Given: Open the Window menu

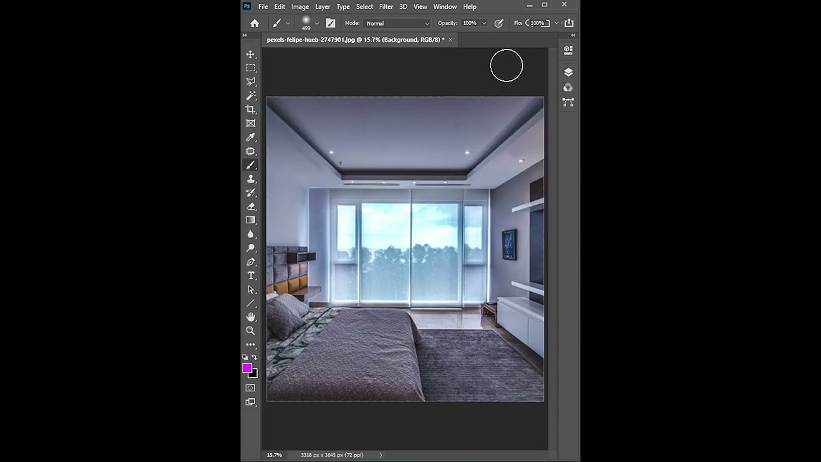Looking at the screenshot, I should point(444,6).
